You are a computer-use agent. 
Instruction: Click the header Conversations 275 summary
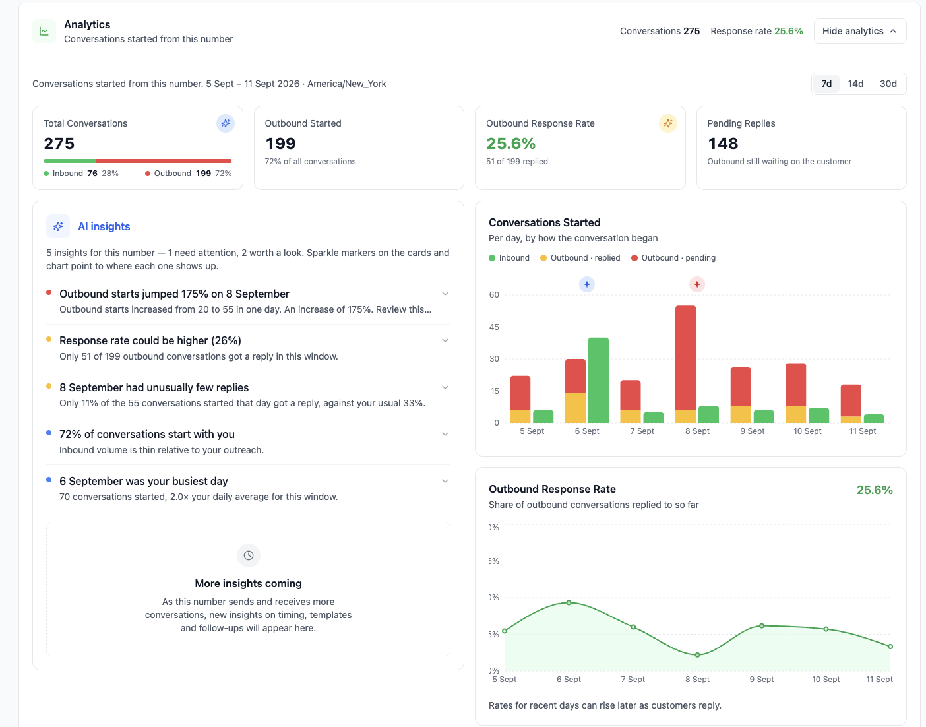coord(660,31)
